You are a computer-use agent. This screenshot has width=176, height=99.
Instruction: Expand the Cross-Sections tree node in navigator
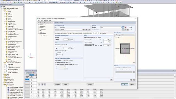click(x=5, y=31)
